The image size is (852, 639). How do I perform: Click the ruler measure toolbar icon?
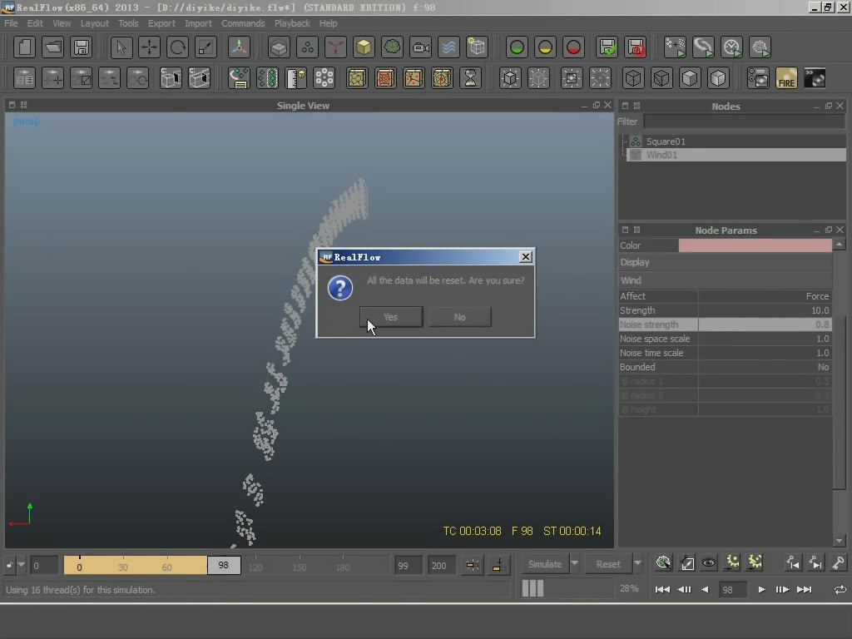[295, 78]
